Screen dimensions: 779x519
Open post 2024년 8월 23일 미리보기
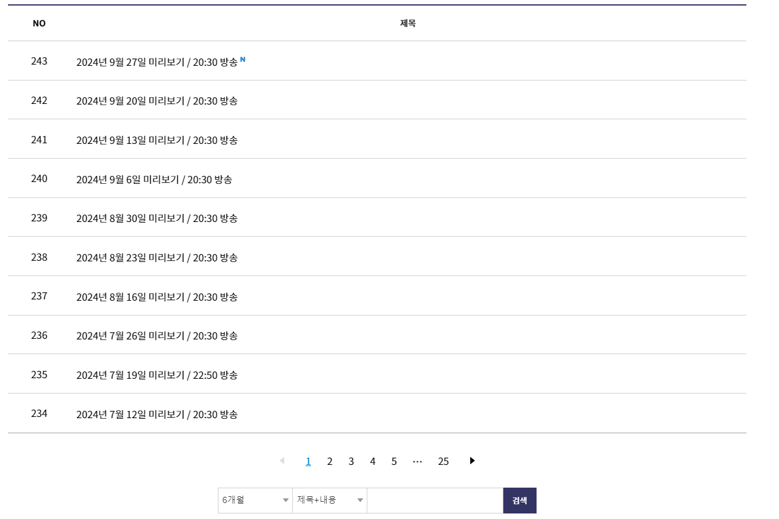(x=157, y=258)
